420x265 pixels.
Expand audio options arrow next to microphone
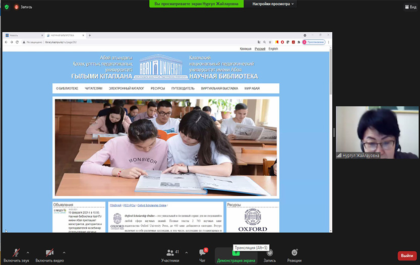(28, 252)
